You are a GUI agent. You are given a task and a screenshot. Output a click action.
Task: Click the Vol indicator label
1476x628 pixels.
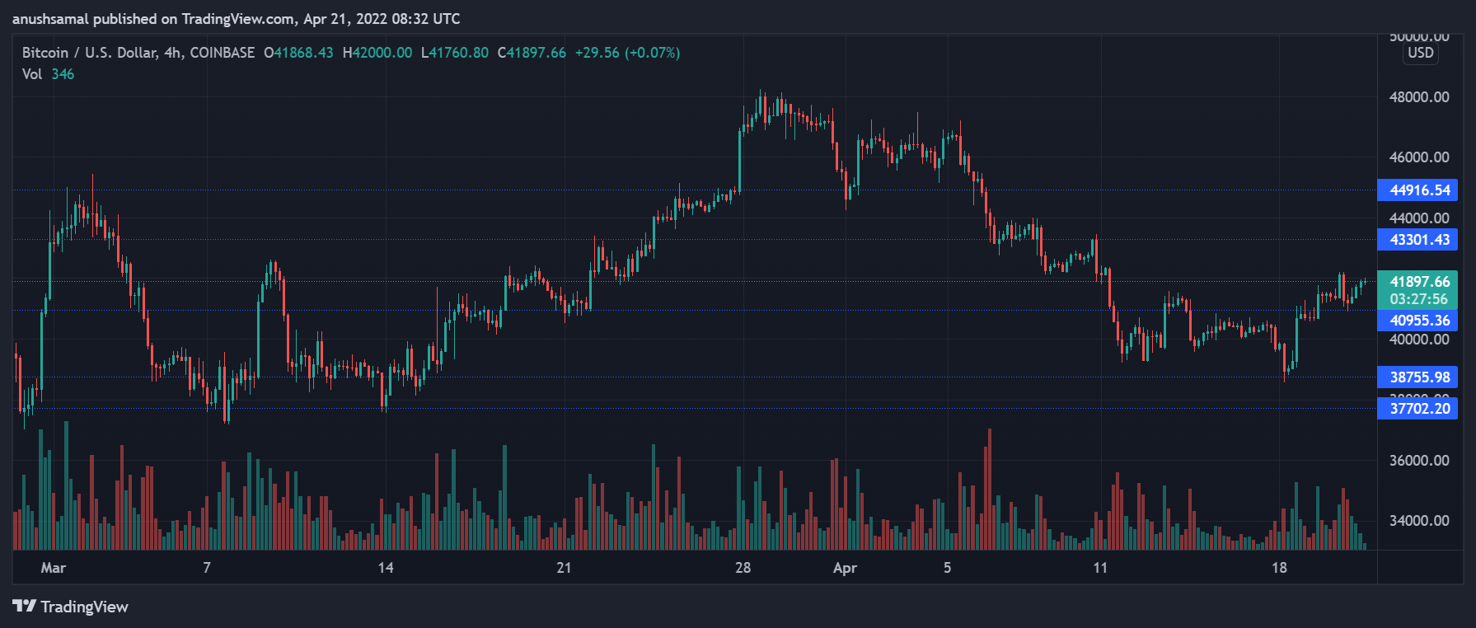coord(32,74)
